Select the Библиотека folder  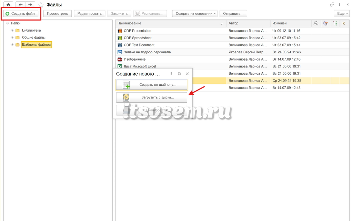[31, 30]
